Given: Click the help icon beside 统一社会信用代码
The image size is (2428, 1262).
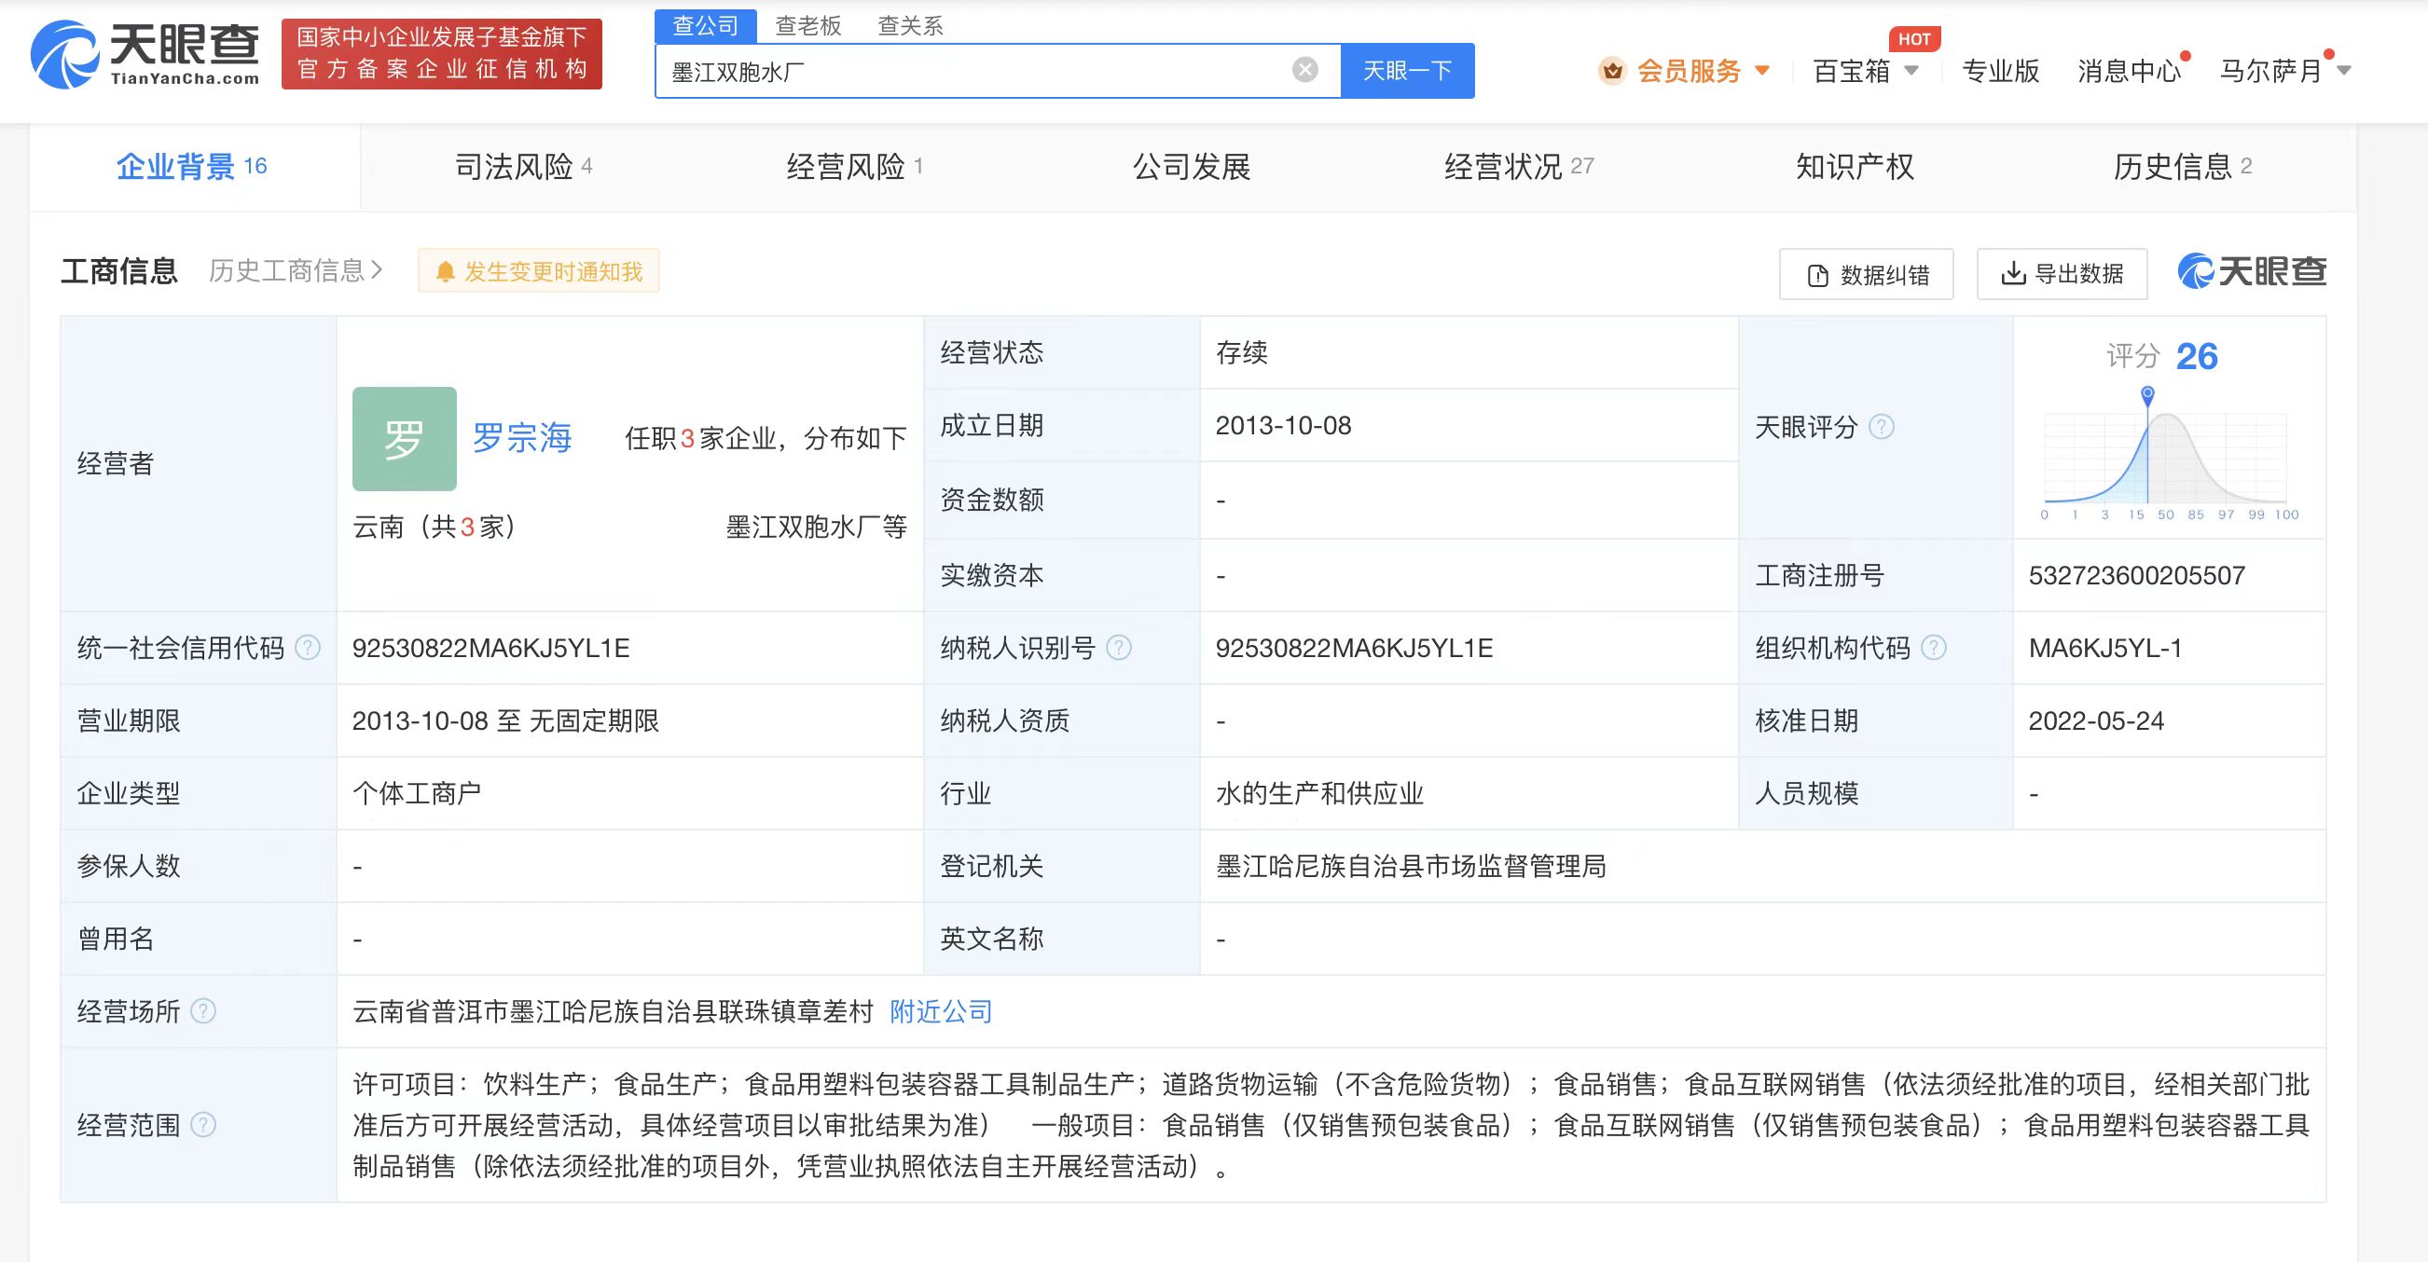Looking at the screenshot, I should [x=309, y=648].
